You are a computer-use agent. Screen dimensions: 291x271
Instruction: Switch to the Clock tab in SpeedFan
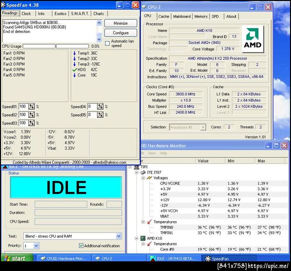click(x=26, y=14)
